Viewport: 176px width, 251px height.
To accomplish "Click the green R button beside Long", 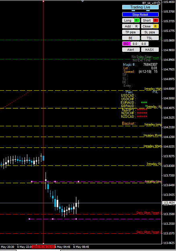I will (x=137, y=20).
